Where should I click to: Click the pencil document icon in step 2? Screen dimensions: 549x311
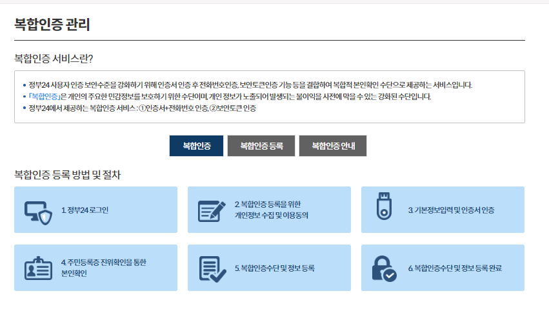pyautogui.click(x=212, y=211)
